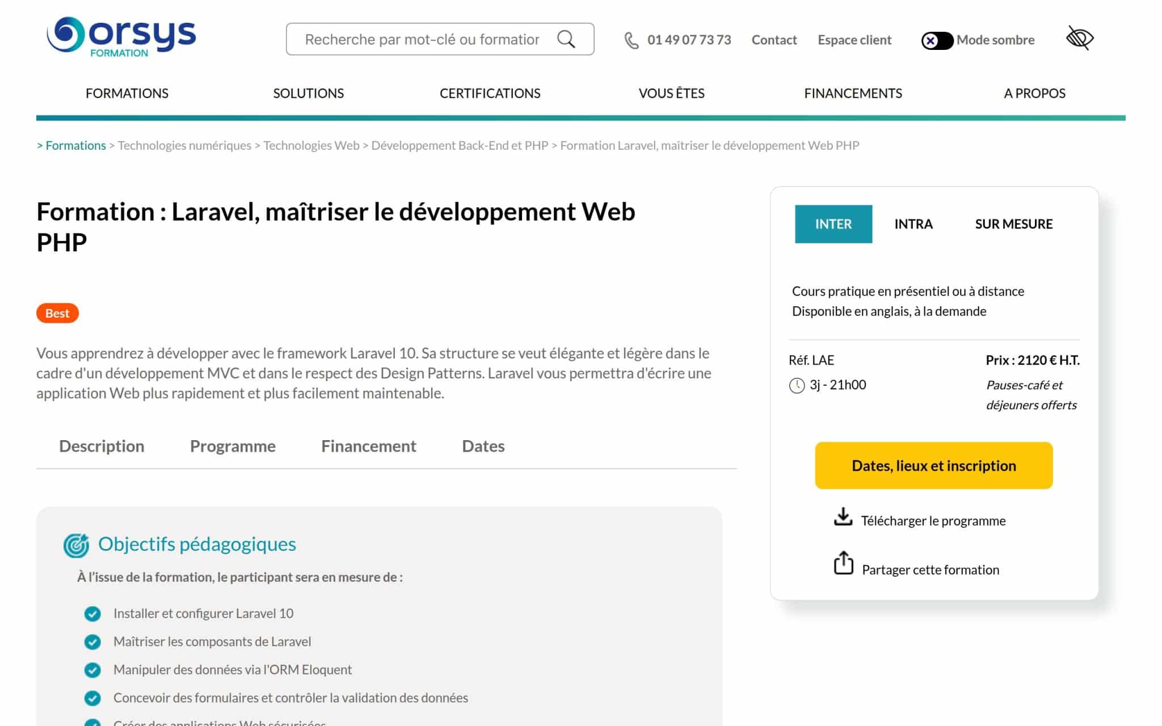Open the CERTIFICATIONS menu
The width and height of the screenshot is (1162, 726).
tap(490, 93)
